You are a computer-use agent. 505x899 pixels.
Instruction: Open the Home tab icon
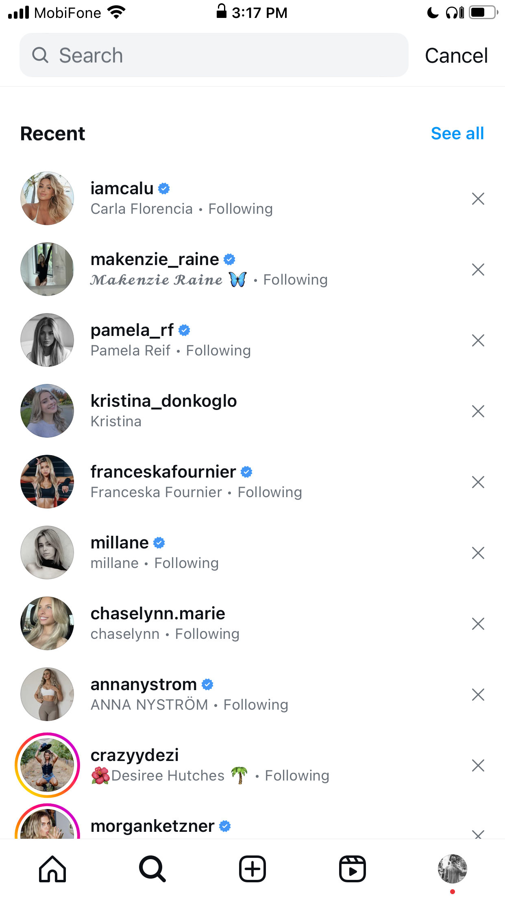coord(52,869)
